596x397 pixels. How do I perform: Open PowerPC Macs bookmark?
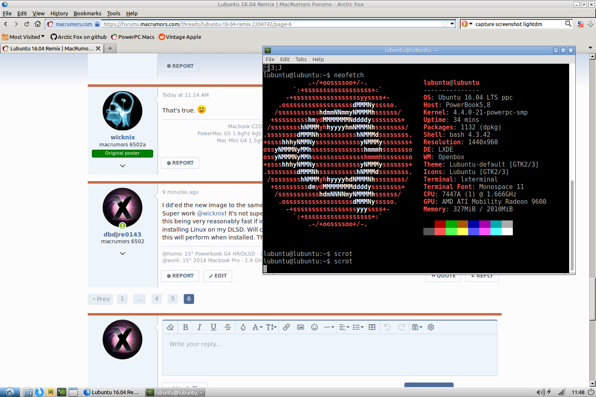tap(132, 37)
